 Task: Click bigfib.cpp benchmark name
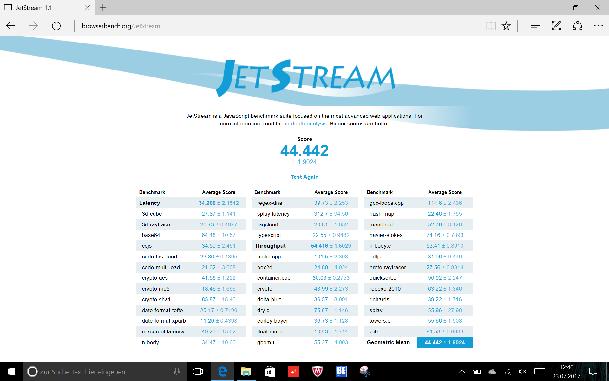tap(269, 257)
